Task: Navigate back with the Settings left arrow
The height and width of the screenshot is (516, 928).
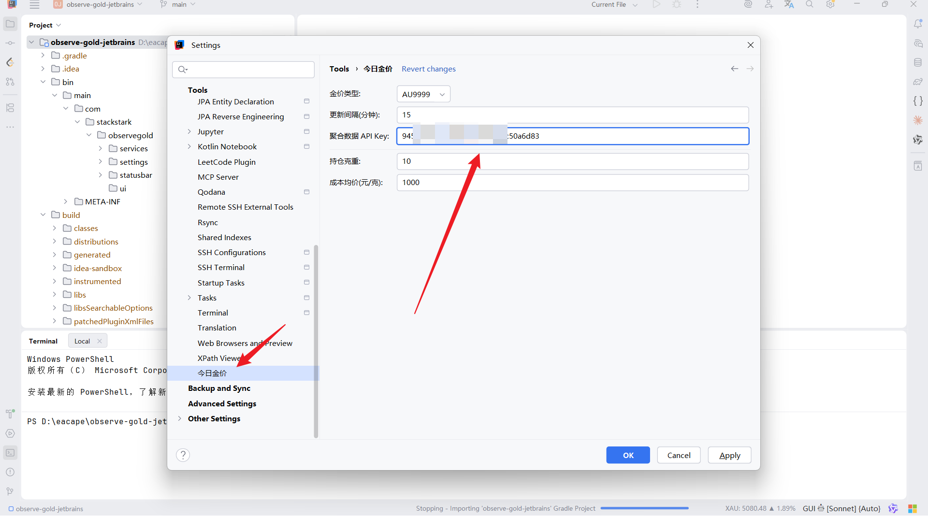Action: (734, 69)
